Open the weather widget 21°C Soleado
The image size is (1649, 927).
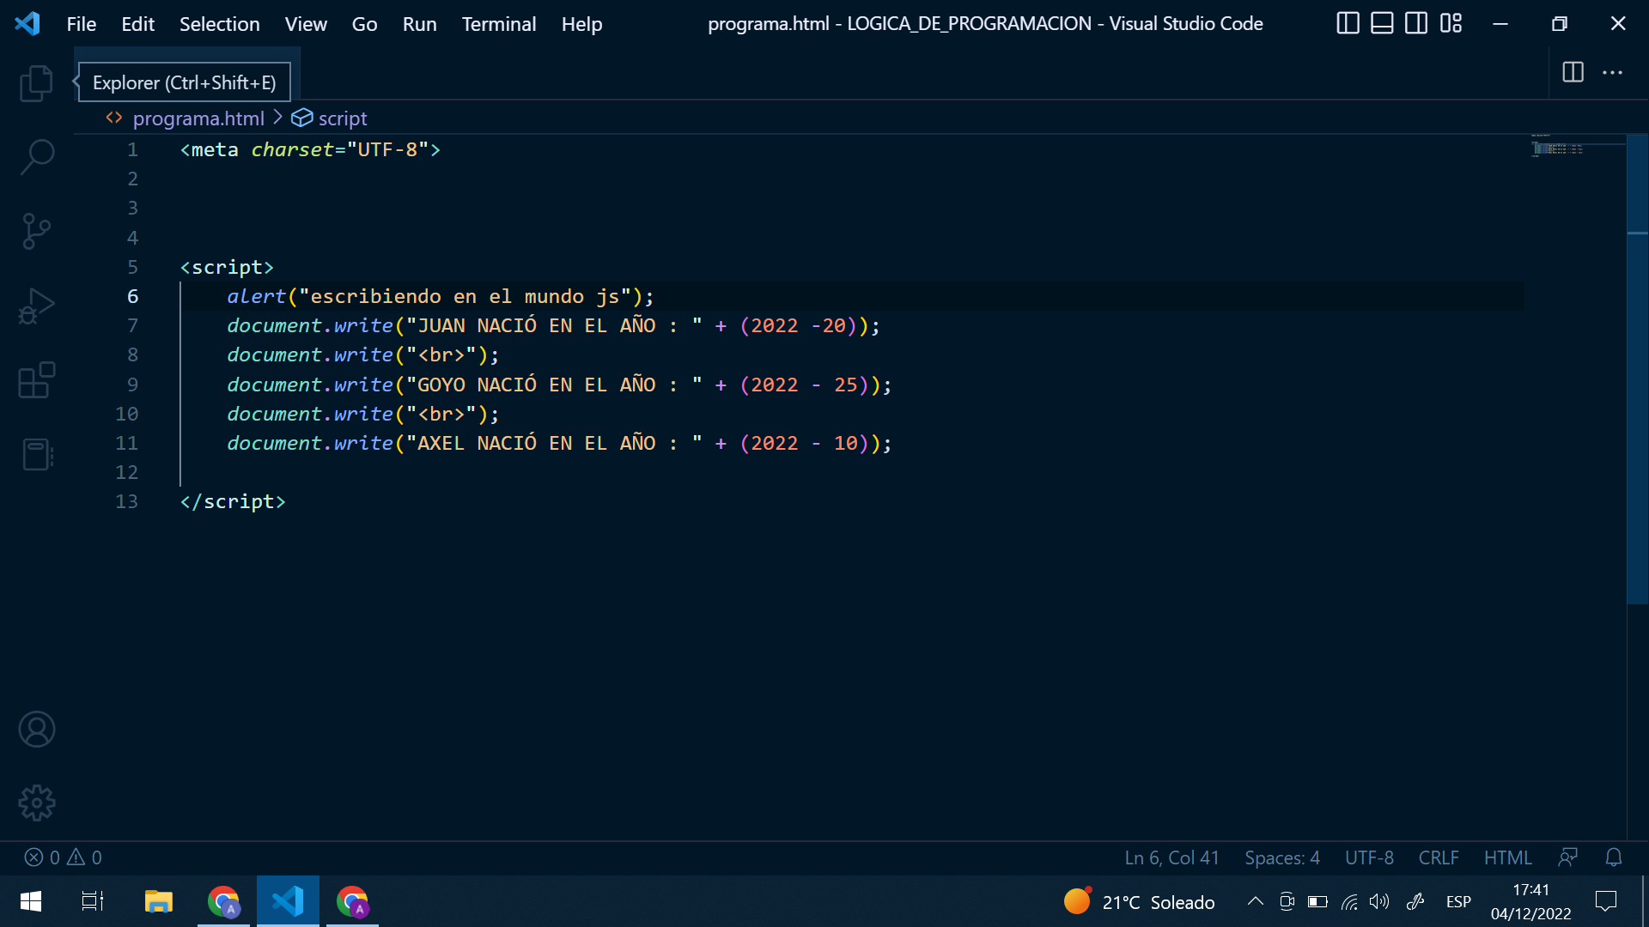(x=1139, y=901)
